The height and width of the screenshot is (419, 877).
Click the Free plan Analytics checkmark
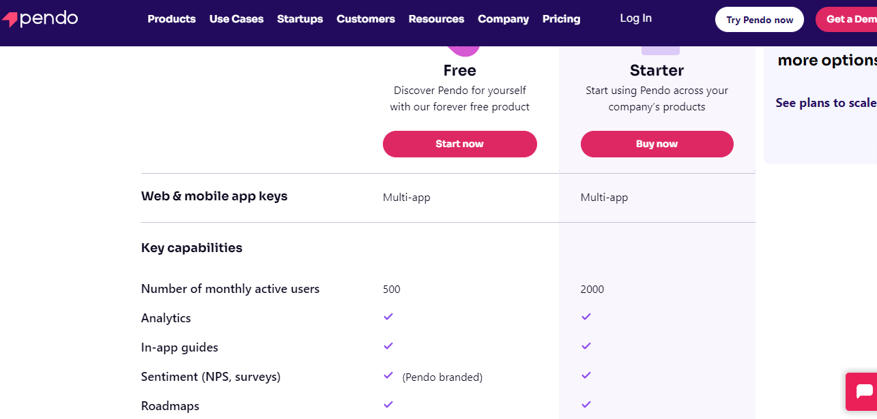pos(388,317)
